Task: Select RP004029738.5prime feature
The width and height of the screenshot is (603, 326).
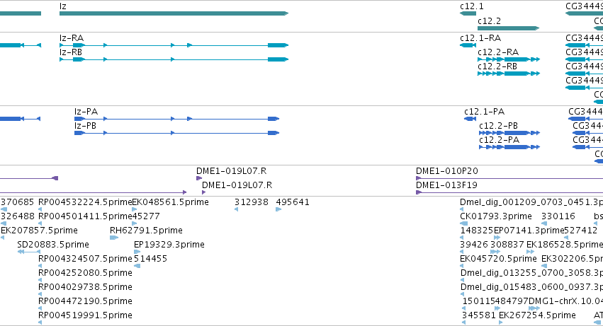Action: pos(40,294)
